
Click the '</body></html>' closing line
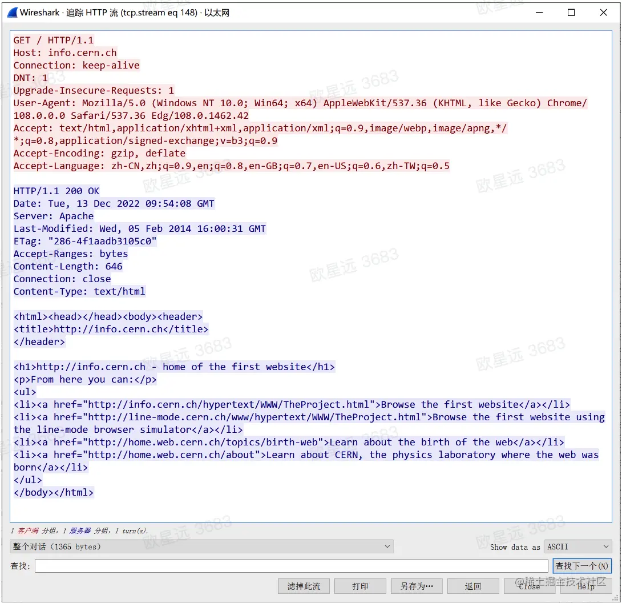pyautogui.click(x=54, y=493)
